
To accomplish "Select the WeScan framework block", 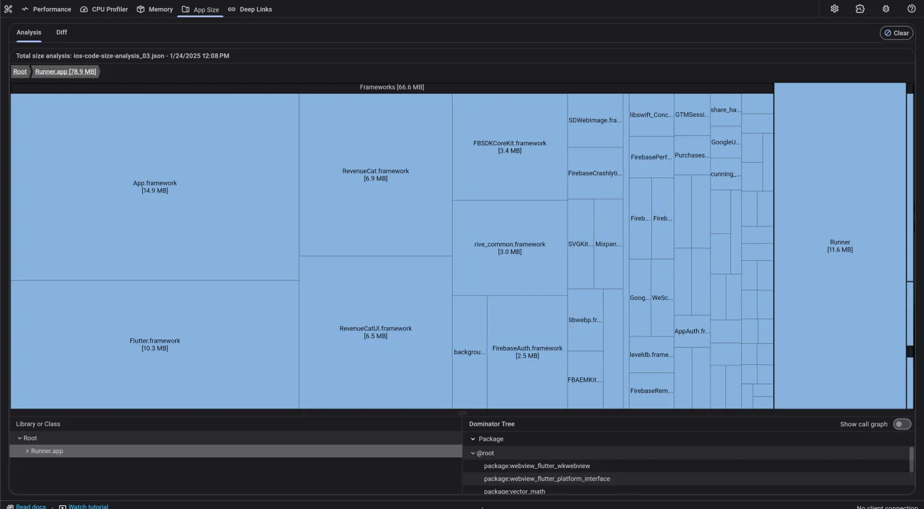I will 662,298.
